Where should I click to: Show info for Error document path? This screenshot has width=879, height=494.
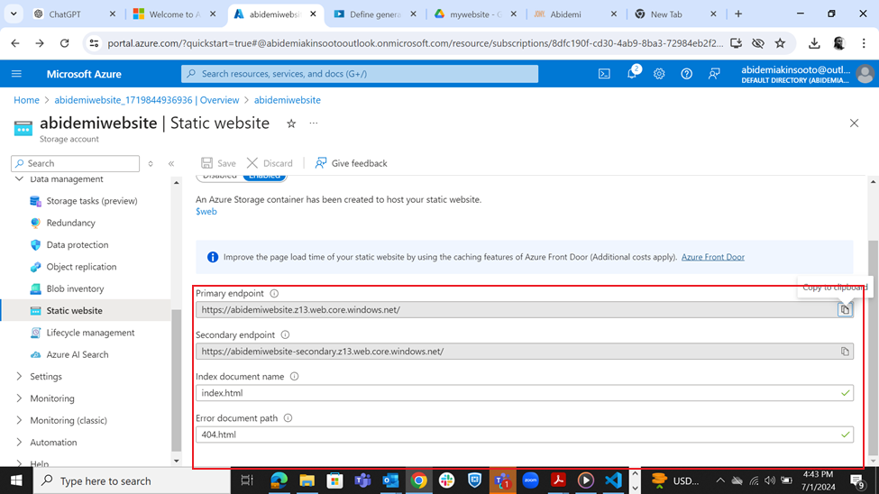tap(288, 417)
